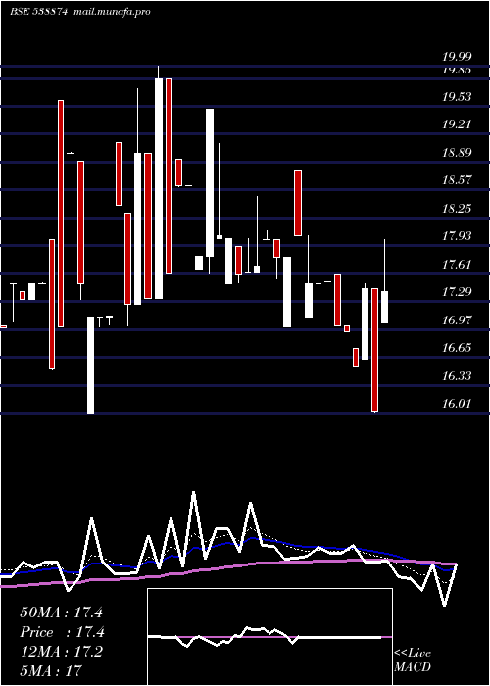Click the 19.21 price level label
Image resolution: width=490 pixels, height=686 pixels.
tap(457, 124)
